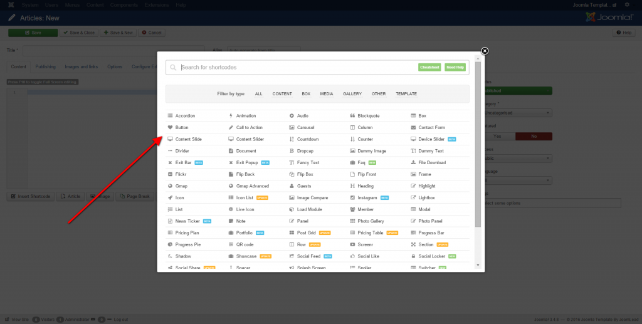Viewport: 642px width, 324px height.
Task: Open the Publishing tab
Action: coord(45,66)
